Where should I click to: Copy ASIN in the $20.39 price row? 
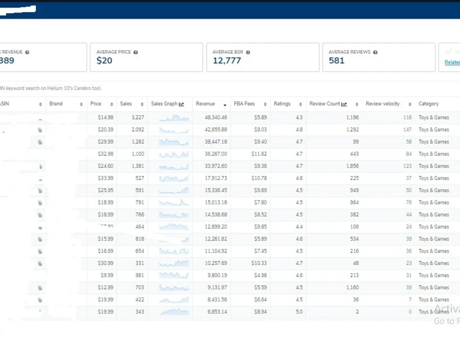click(40, 130)
